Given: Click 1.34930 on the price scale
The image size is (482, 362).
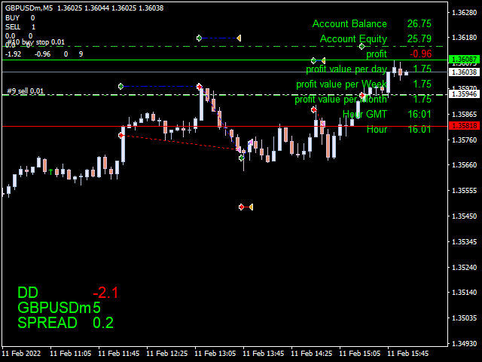Looking at the screenshot, I should 464,343.
